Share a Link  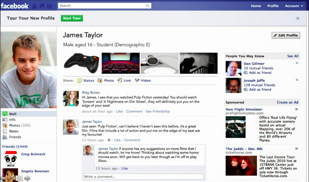[x=124, y=80]
